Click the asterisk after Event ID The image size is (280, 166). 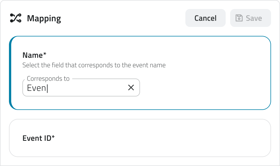pos(53,137)
